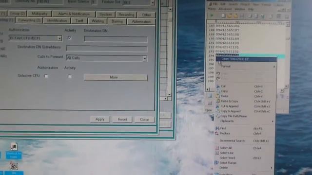312x175 pixels.
Task: Click the New document toolbar icon
Action: pyautogui.click(x=223, y=16)
